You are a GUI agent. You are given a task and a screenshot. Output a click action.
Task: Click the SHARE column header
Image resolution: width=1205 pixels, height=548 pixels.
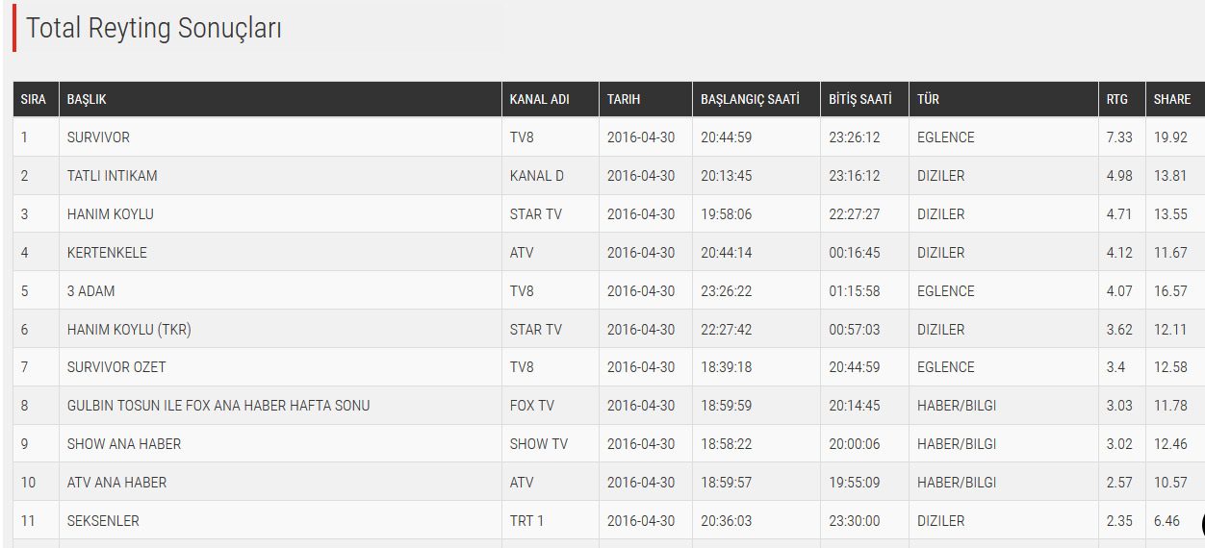point(1172,99)
